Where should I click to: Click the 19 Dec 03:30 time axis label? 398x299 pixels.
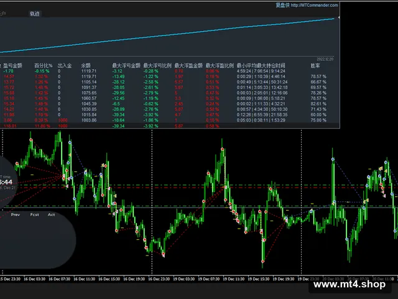pyautogui.click(x=184, y=279)
